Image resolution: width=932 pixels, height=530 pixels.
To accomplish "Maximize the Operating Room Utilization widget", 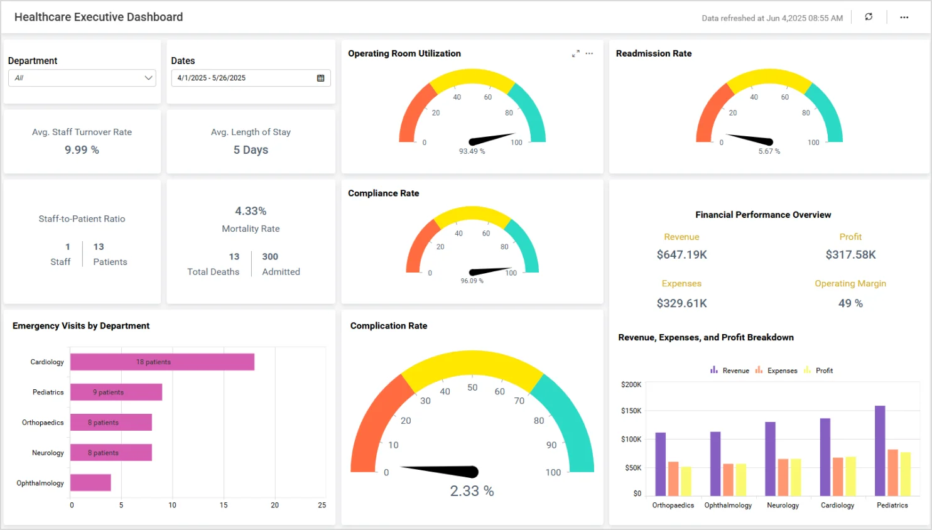I will [575, 54].
